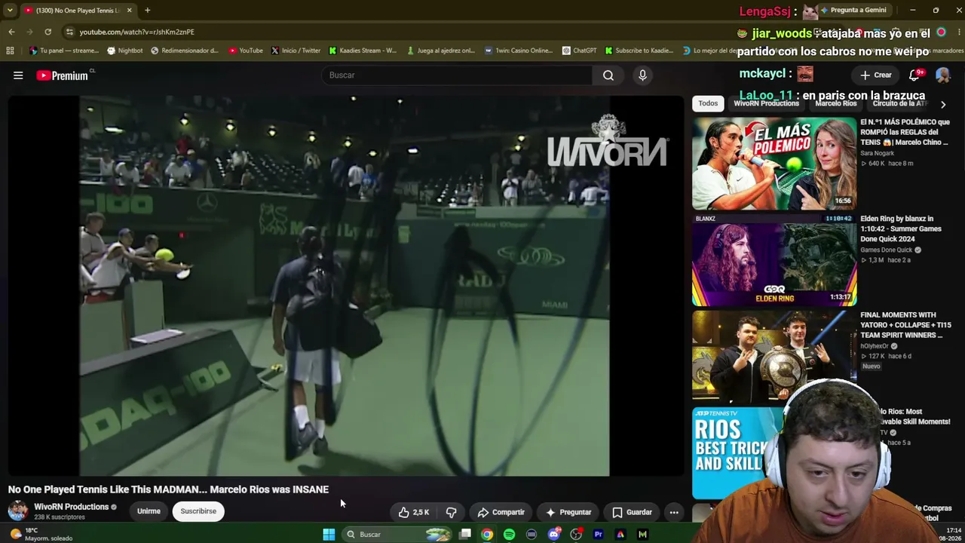Image resolution: width=965 pixels, height=543 pixels.
Task: Open Sara Nogark channel name
Action: tap(877, 153)
